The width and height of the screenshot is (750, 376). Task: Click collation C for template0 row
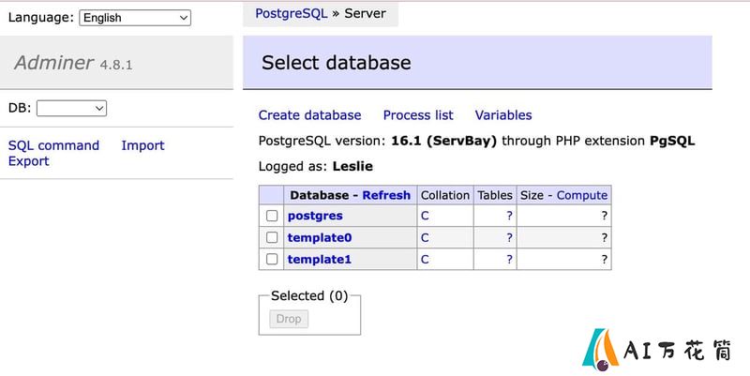tap(425, 237)
